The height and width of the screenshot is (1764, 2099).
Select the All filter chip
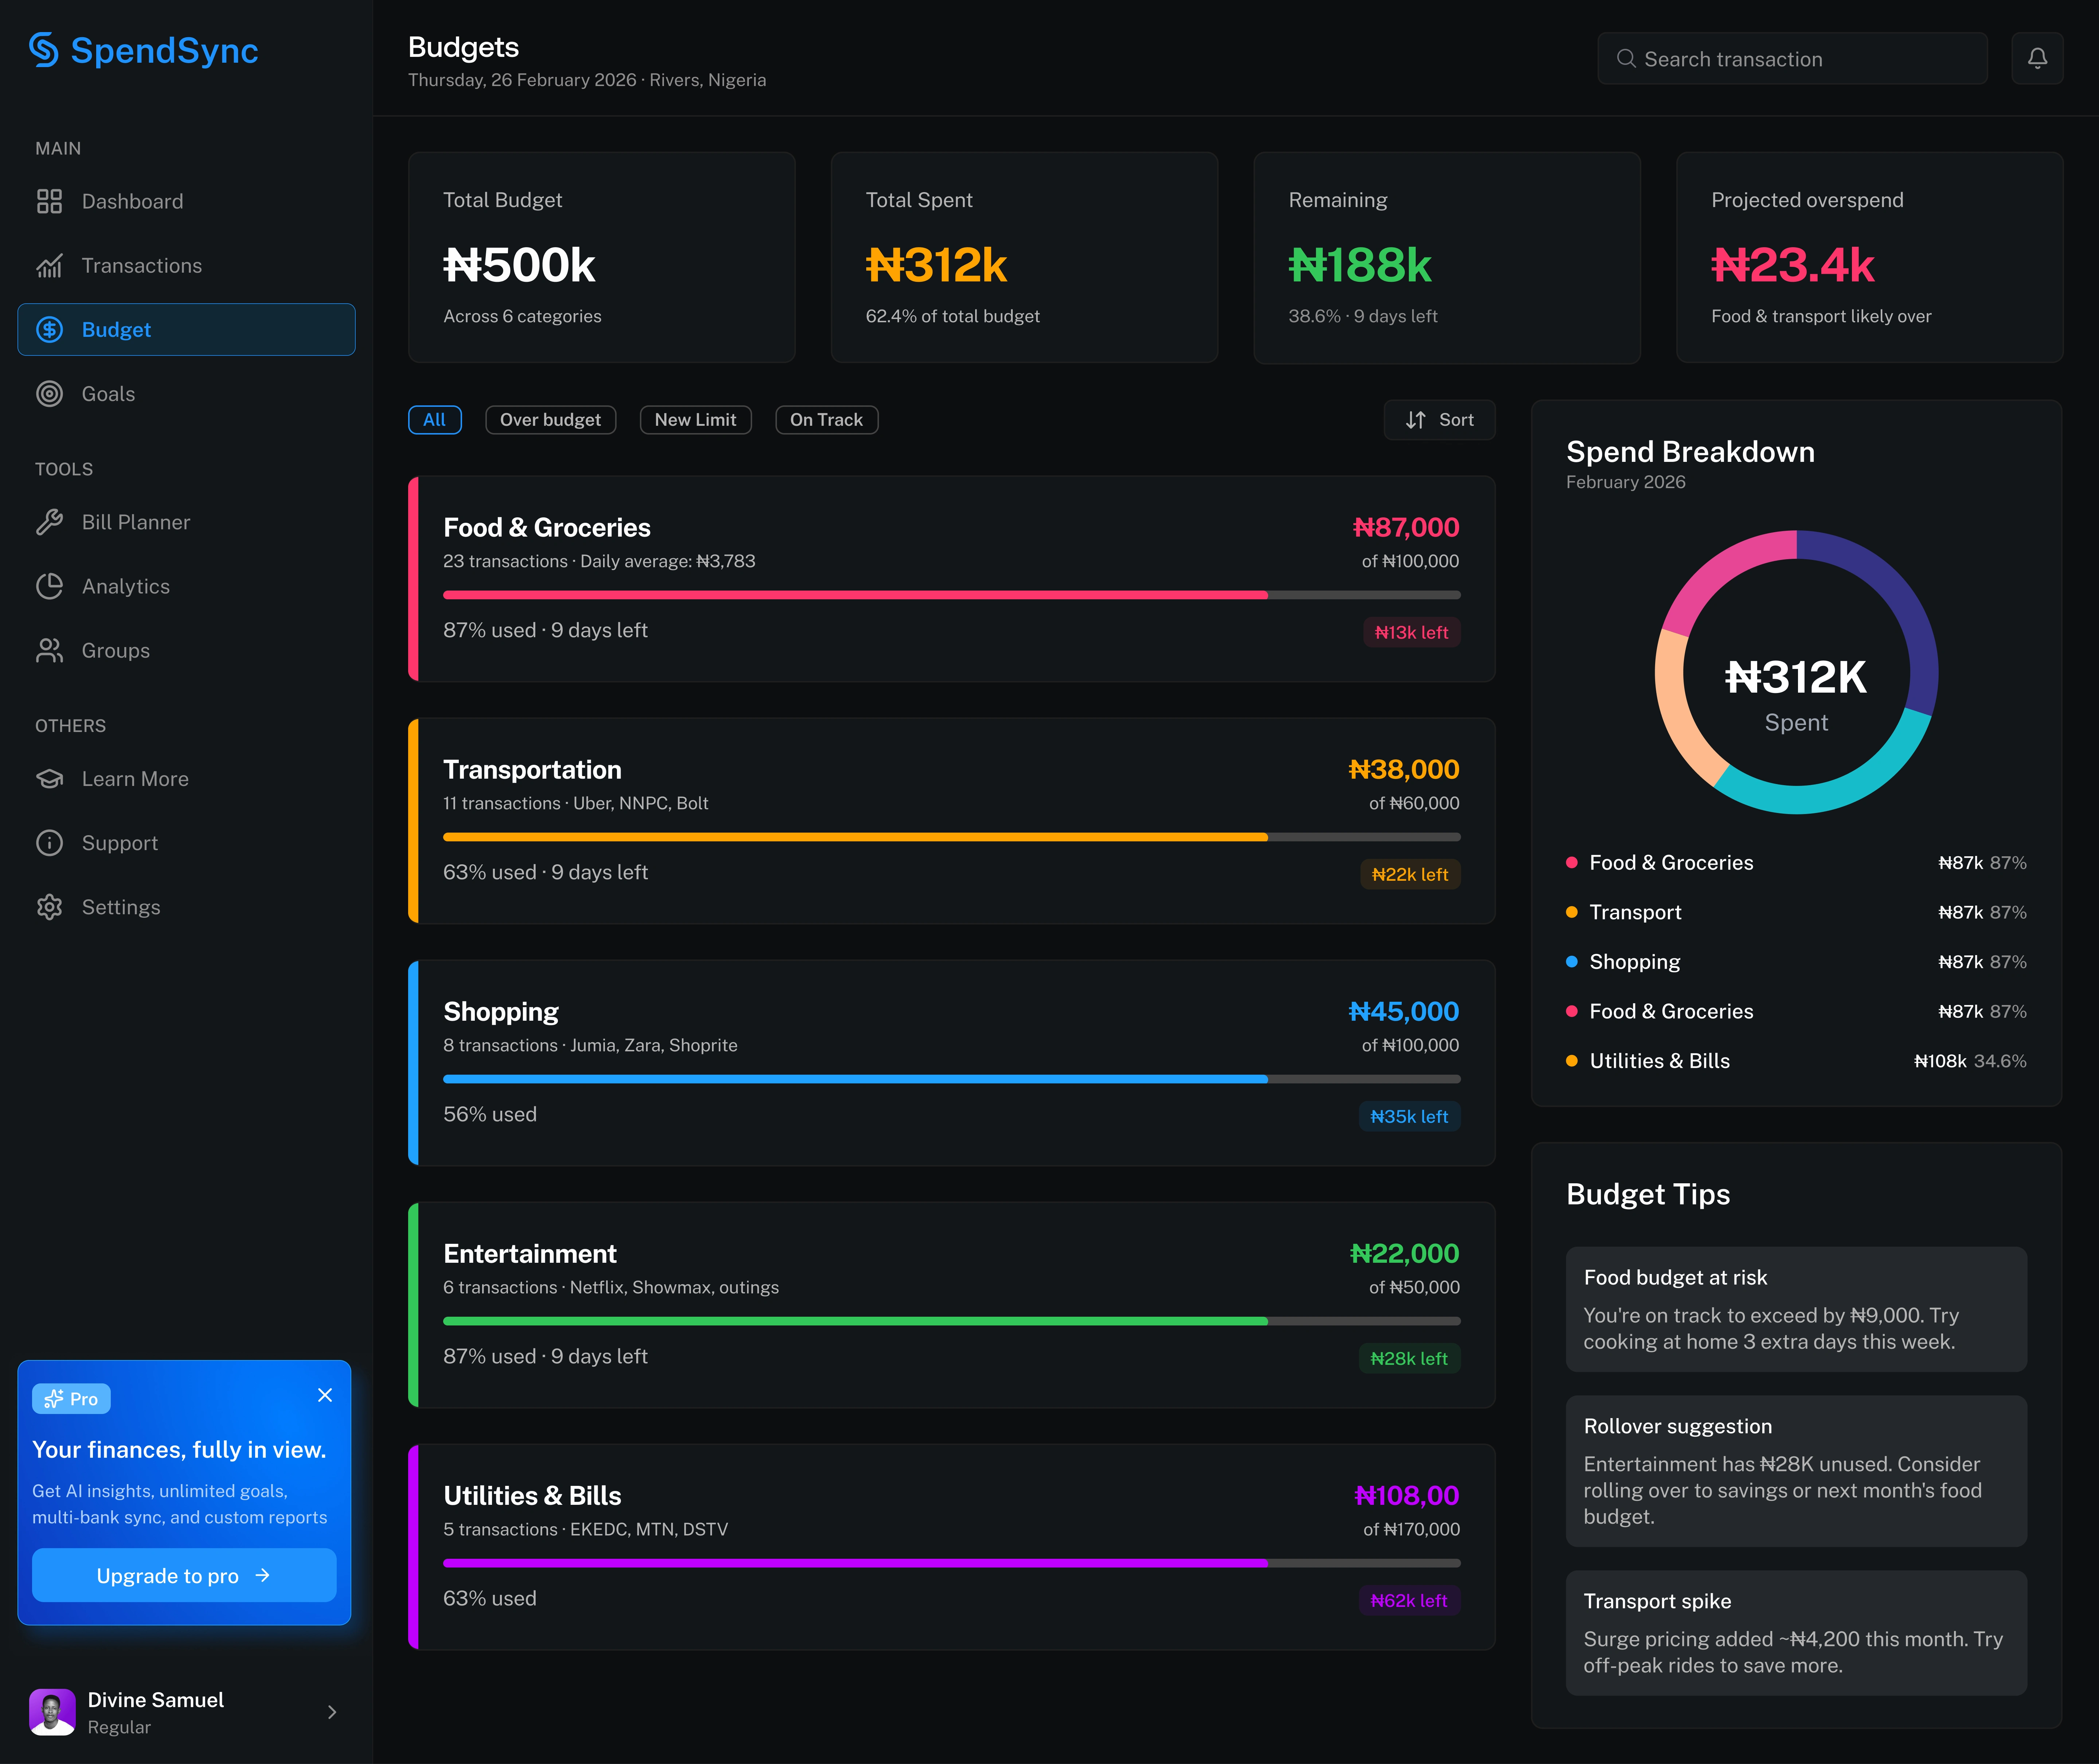435,420
